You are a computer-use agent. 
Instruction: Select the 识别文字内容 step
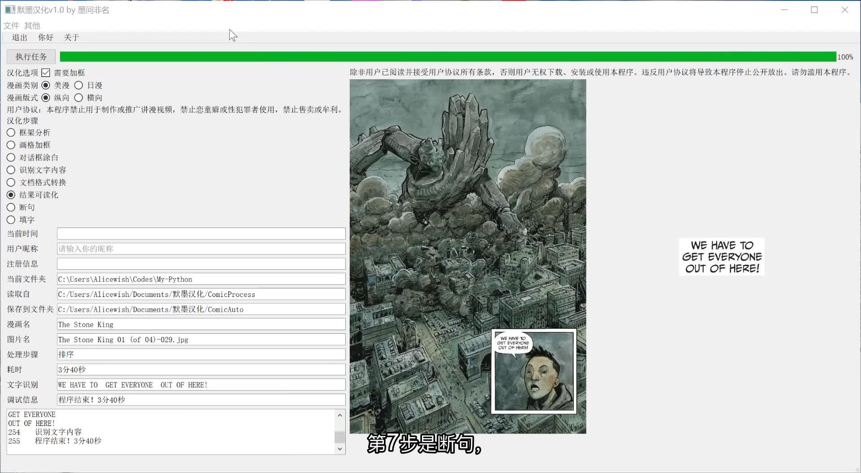tap(11, 170)
